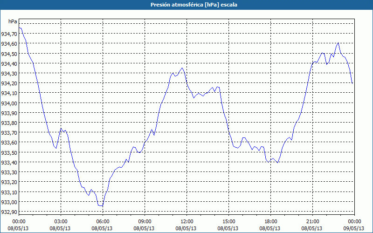Click the 03:00 time axis label
The width and height of the screenshot is (373, 233).
[61, 222]
